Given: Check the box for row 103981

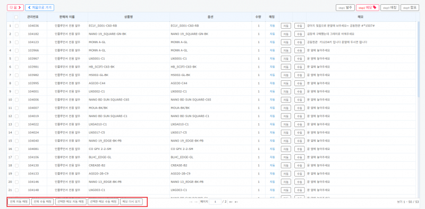Looking at the screenshot, I should 17,67.
